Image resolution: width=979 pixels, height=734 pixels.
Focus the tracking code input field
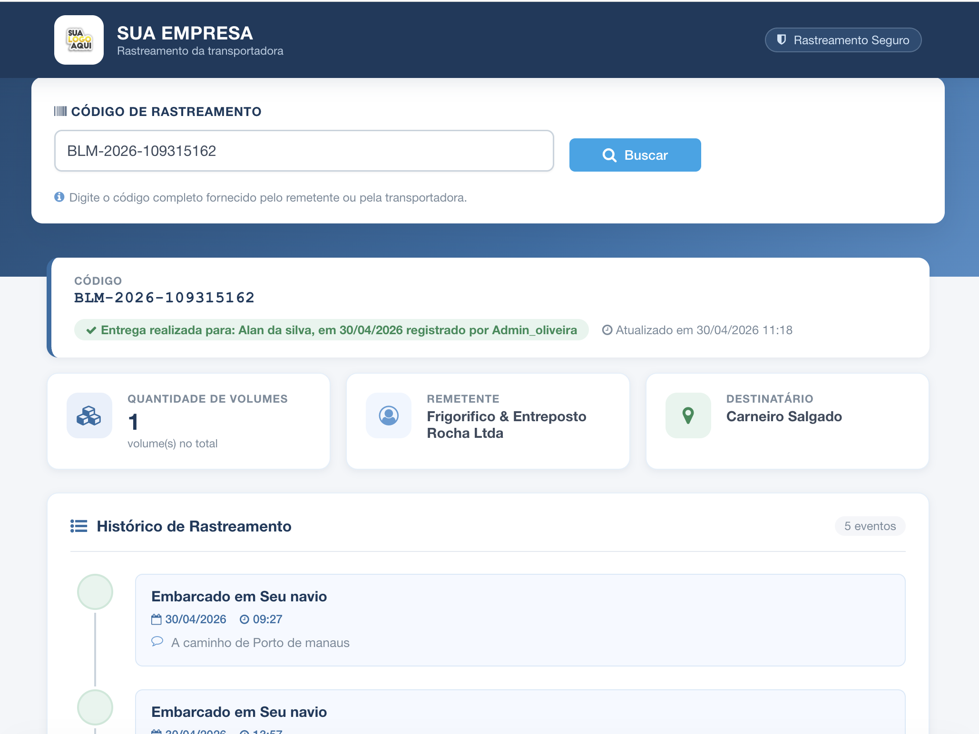click(x=304, y=151)
